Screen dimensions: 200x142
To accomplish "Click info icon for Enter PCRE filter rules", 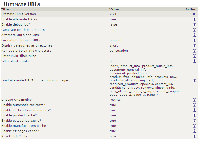I will pyautogui.click(x=194, y=56).
